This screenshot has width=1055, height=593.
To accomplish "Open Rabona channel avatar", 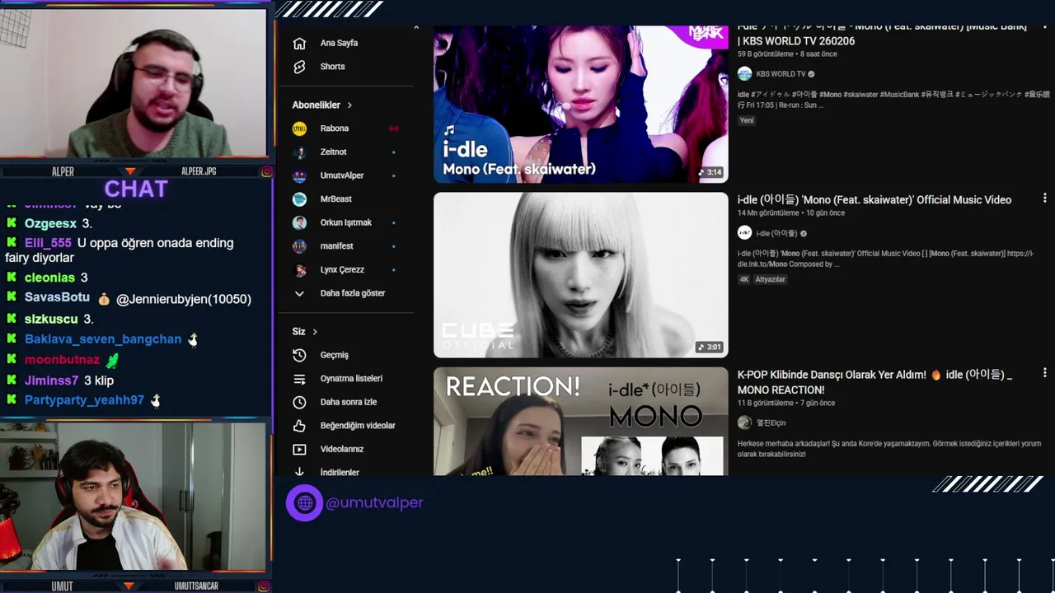I will click(299, 128).
